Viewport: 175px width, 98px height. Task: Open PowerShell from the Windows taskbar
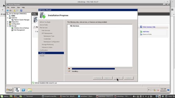[24, 90]
